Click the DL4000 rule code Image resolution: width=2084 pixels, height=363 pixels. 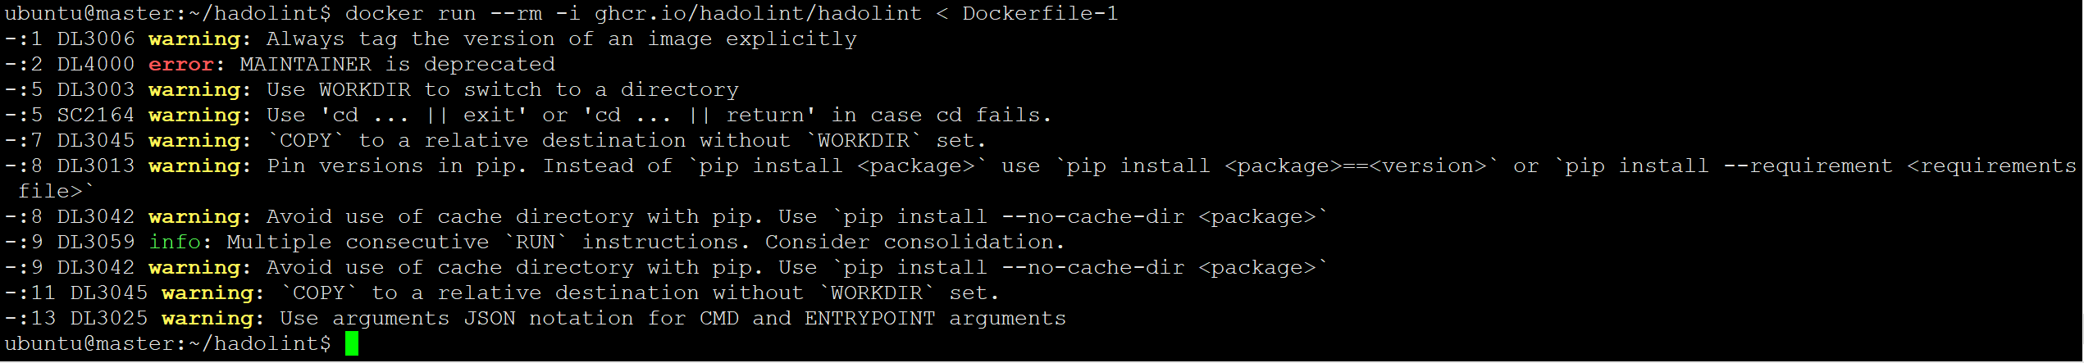95,64
